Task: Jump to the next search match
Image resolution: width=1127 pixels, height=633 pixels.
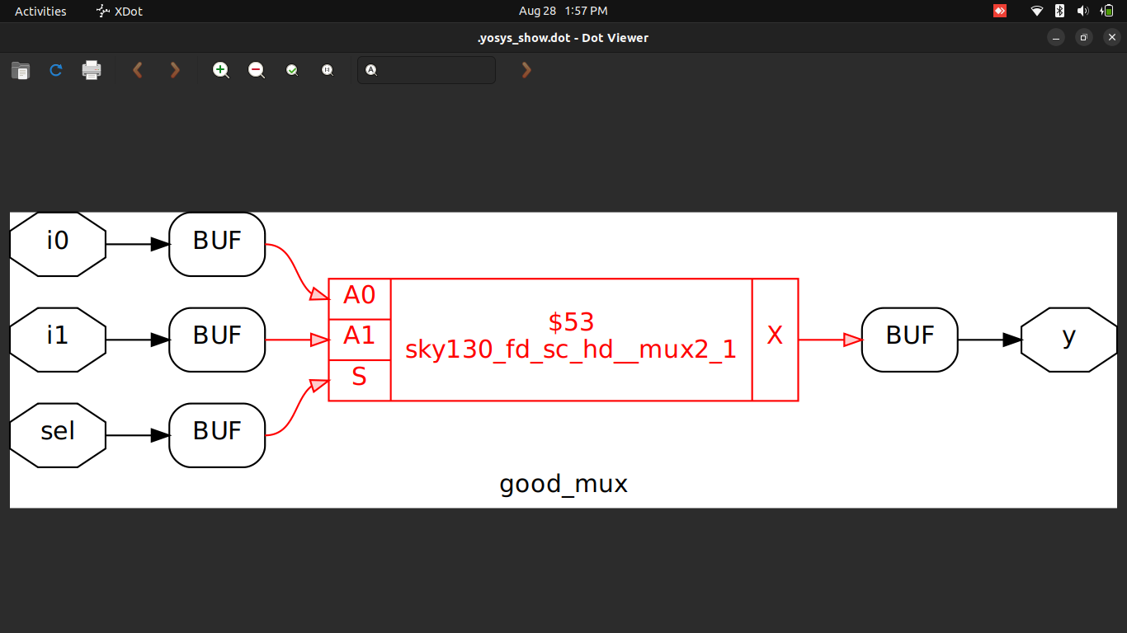Action: pos(526,70)
